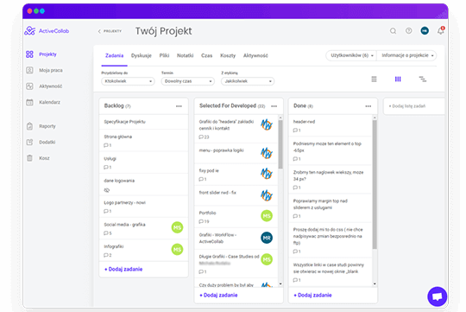
Task: Switch to the Pliki tab
Action: pyautogui.click(x=164, y=55)
